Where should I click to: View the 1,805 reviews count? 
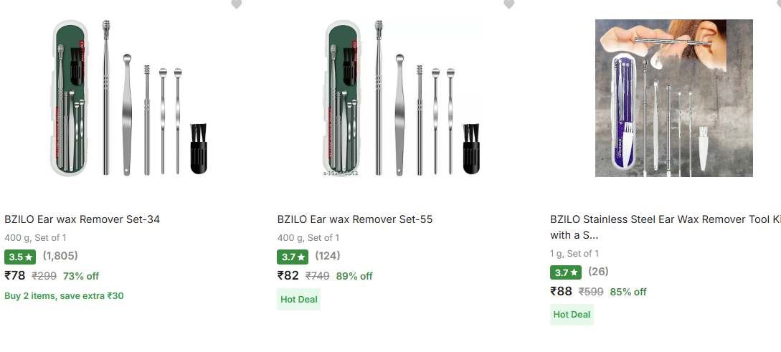[x=60, y=256]
